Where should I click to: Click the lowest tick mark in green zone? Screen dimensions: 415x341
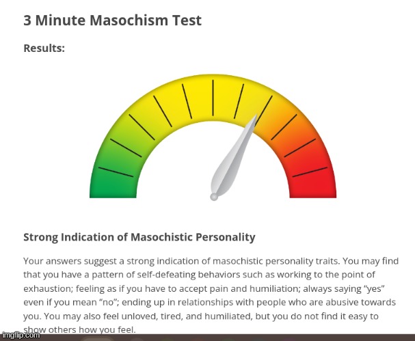(116, 172)
